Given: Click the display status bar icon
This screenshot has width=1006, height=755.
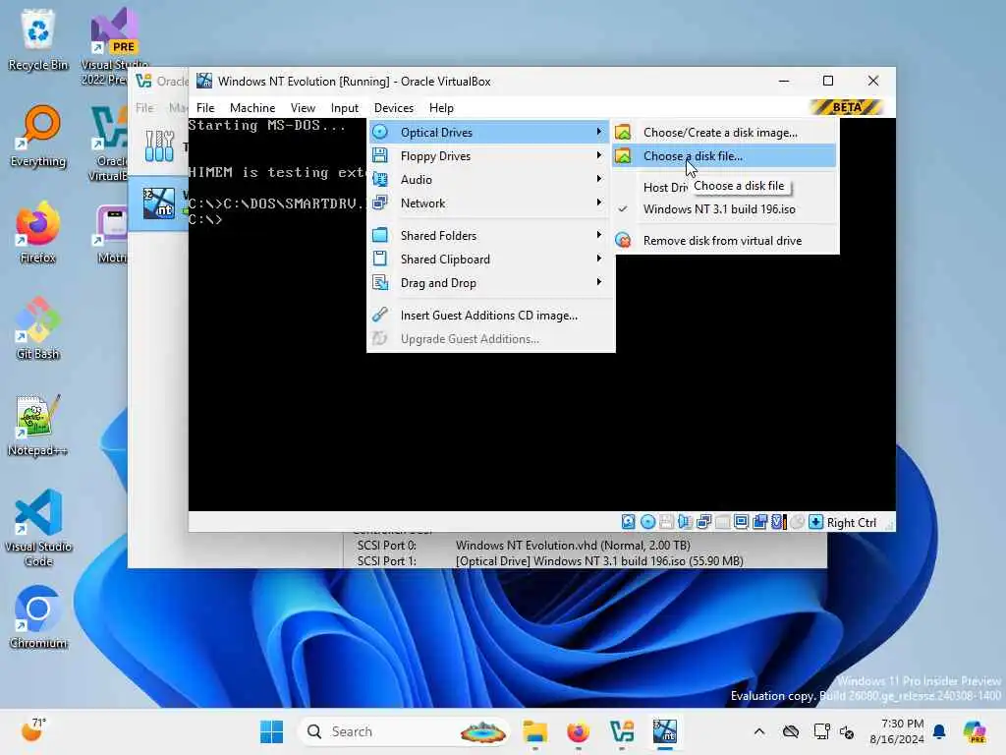Looking at the screenshot, I should pos(741,522).
